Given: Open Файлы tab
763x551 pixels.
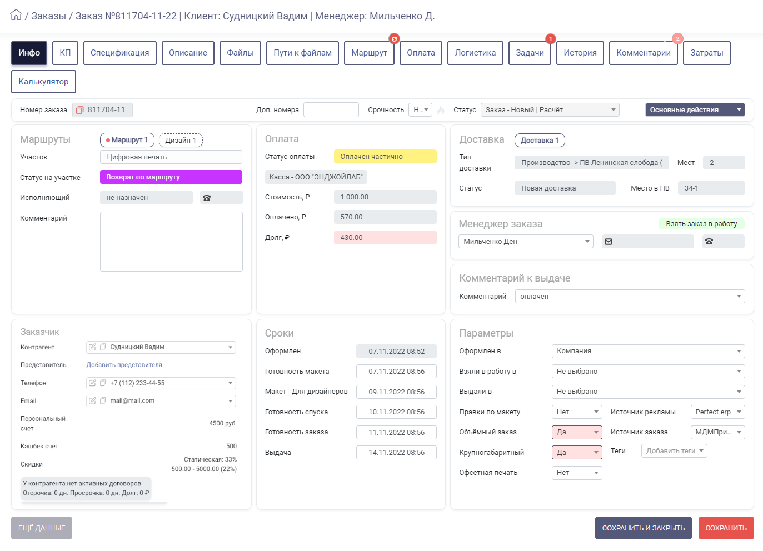Looking at the screenshot, I should coord(240,53).
